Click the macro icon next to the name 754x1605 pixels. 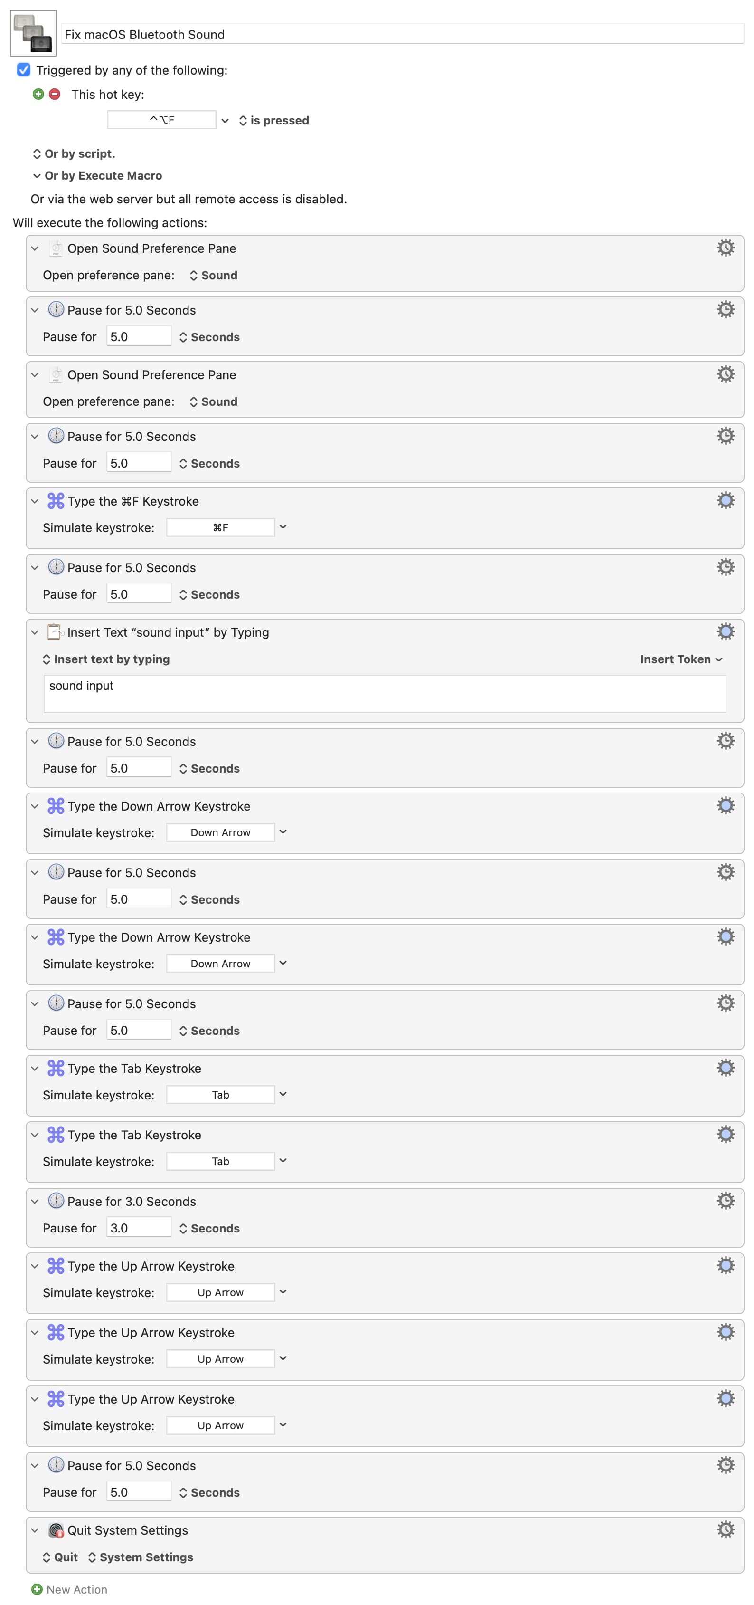pyautogui.click(x=33, y=33)
